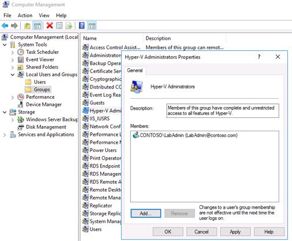Expand the Task Scheduler node

pos(13,53)
